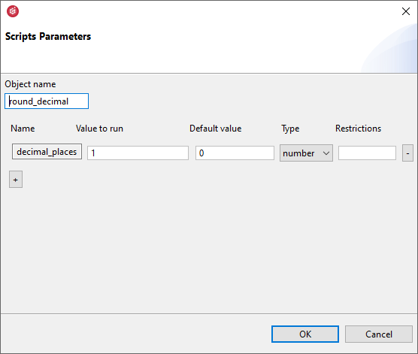418x354 pixels.
Task: Expand the chevron arrow of Type combo
Action: [326, 153]
